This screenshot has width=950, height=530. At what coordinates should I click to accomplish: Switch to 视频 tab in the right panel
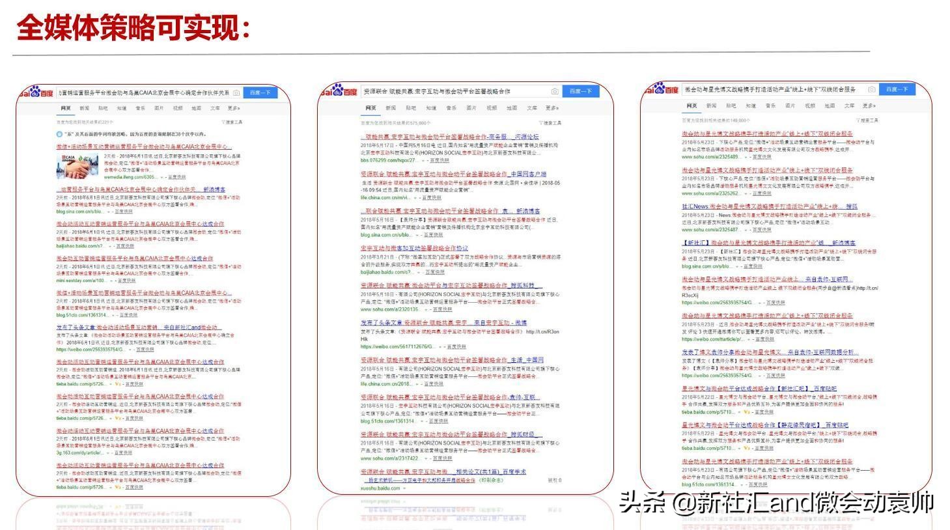[809, 105]
